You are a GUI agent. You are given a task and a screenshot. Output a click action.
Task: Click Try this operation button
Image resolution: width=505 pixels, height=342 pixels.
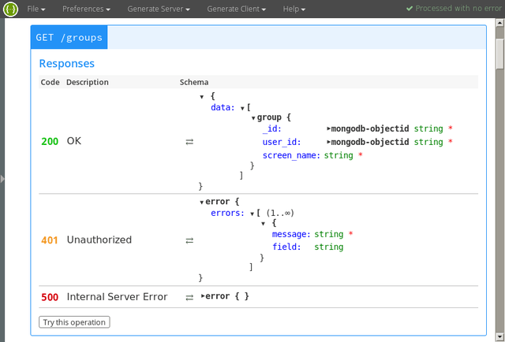click(x=74, y=322)
